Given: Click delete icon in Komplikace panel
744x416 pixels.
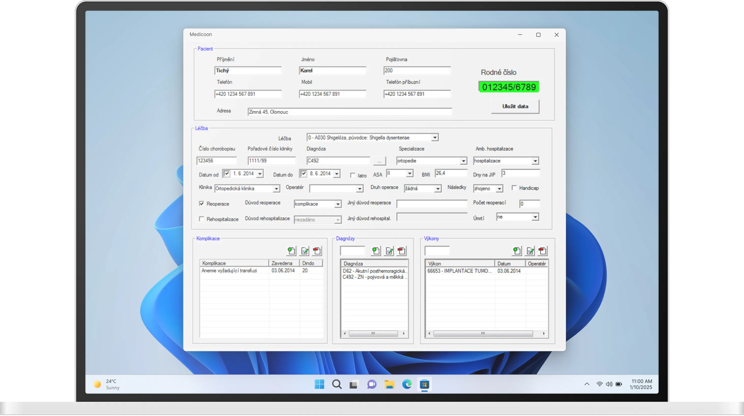Looking at the screenshot, I should click(x=317, y=251).
